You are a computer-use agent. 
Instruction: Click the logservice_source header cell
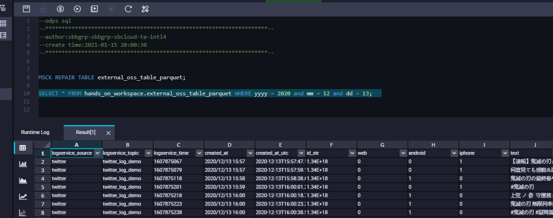(76, 153)
